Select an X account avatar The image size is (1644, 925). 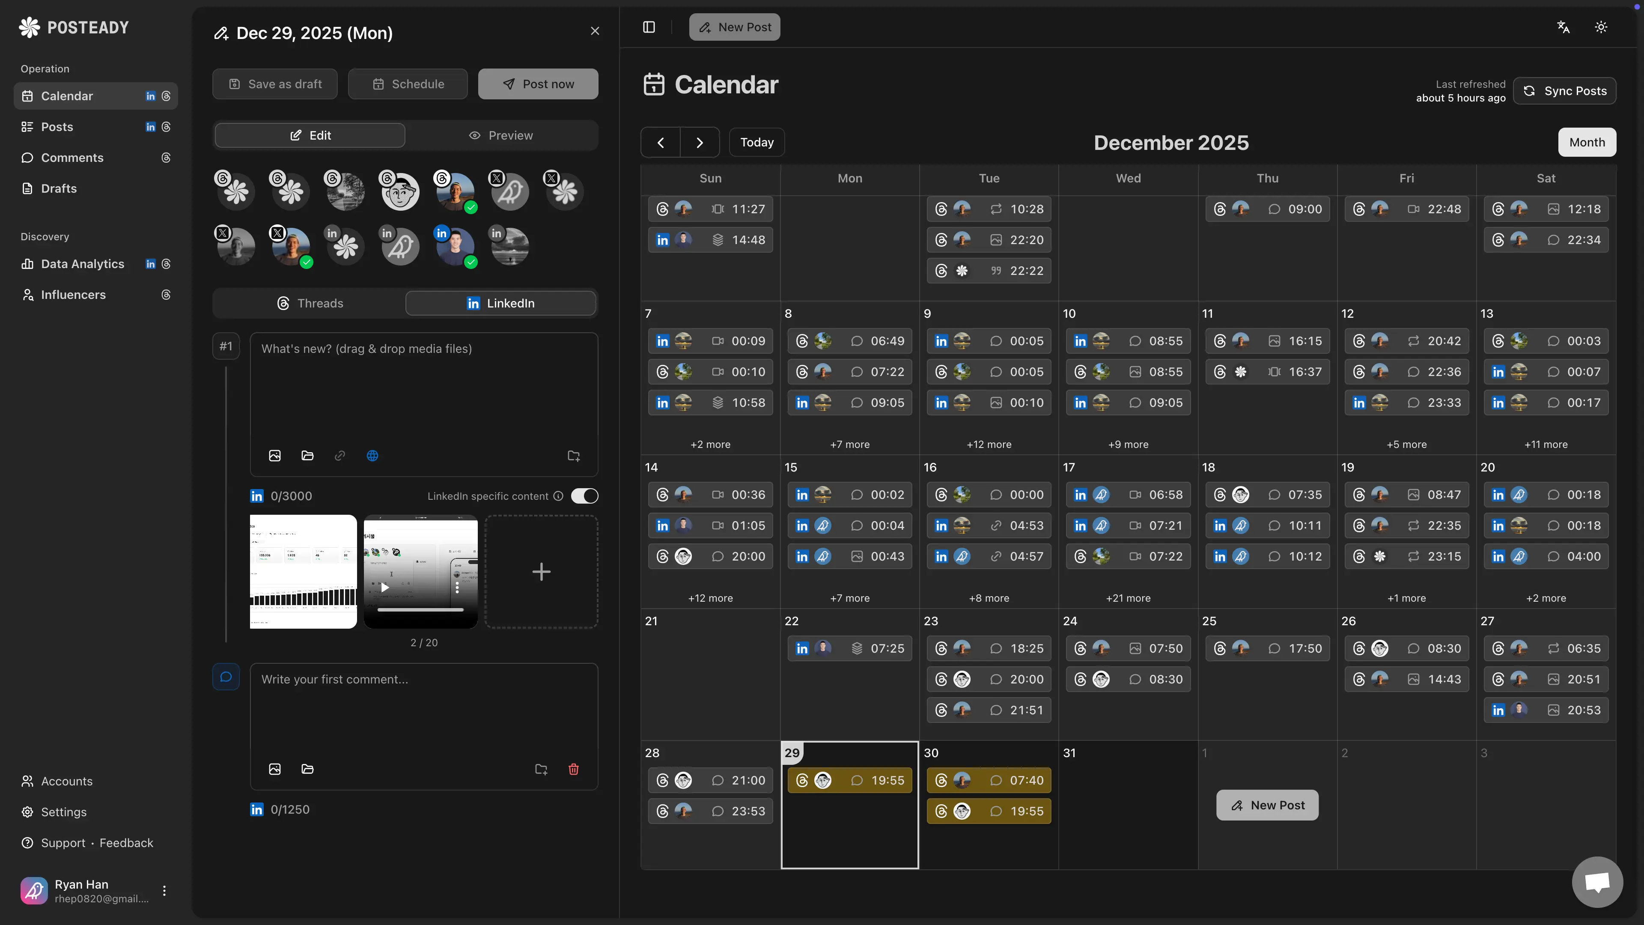tap(509, 190)
